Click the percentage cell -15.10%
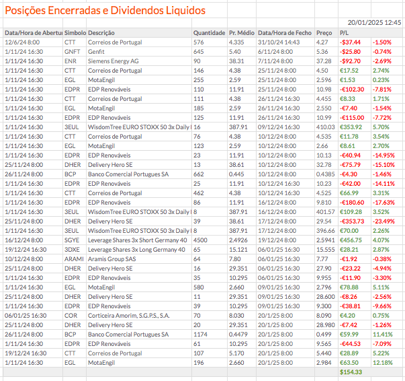 tap(384, 165)
